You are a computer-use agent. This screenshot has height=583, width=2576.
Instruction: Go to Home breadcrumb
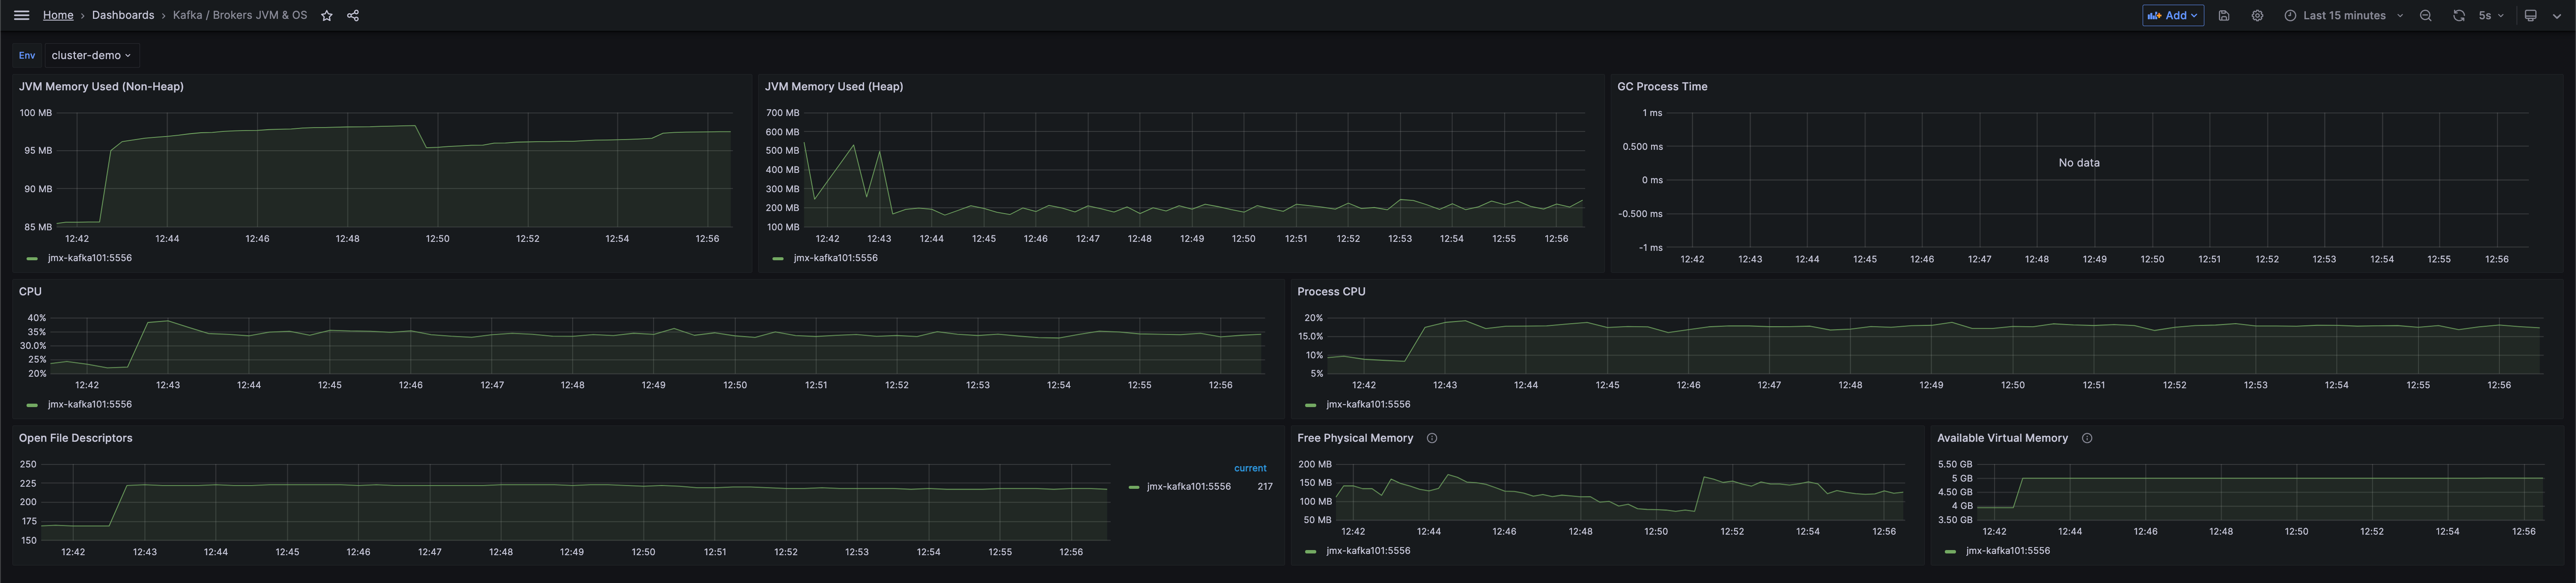click(x=58, y=15)
